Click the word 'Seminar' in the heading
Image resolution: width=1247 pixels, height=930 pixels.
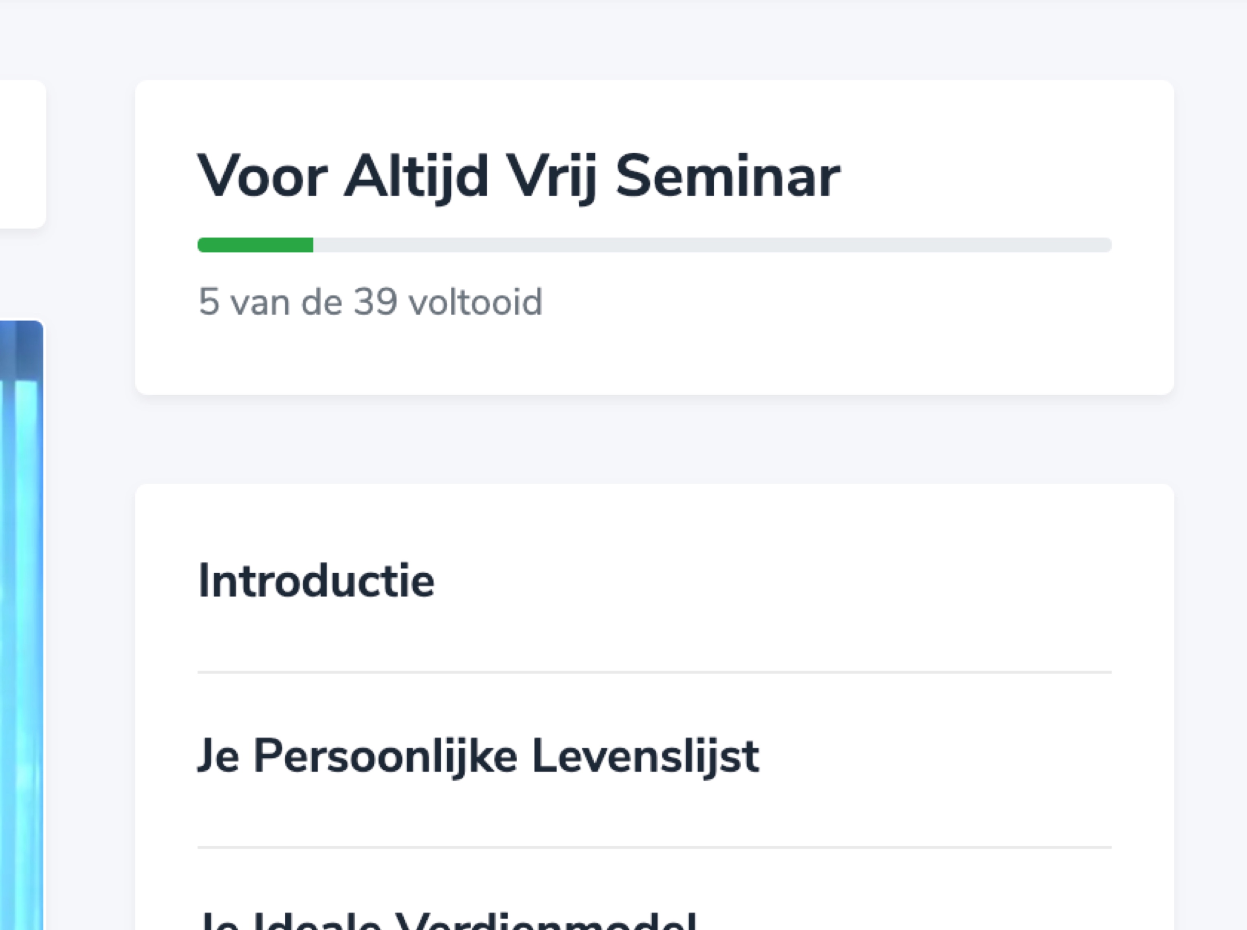pyautogui.click(x=728, y=177)
